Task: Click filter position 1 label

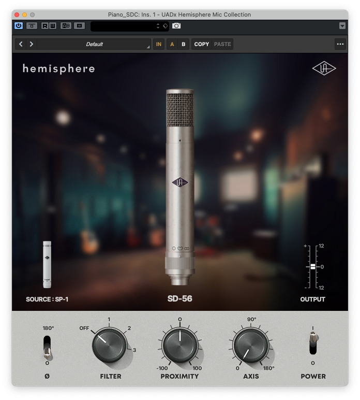Action: 109,319
